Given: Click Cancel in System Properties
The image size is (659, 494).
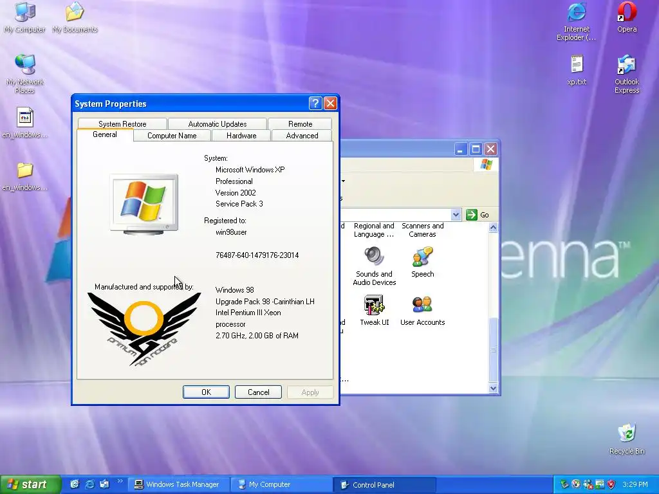Looking at the screenshot, I should (x=258, y=392).
